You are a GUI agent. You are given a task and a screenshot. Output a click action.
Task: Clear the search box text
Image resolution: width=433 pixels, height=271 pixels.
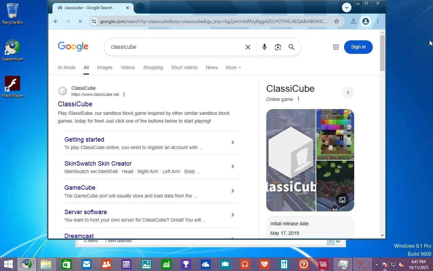pos(248,47)
